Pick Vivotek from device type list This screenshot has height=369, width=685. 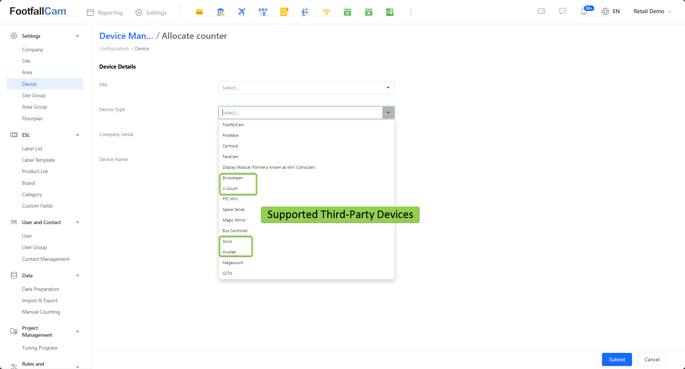click(306, 252)
